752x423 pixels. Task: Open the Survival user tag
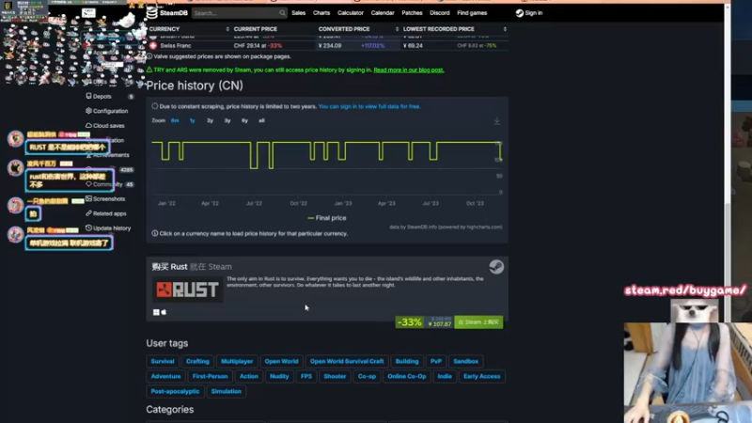tap(163, 361)
